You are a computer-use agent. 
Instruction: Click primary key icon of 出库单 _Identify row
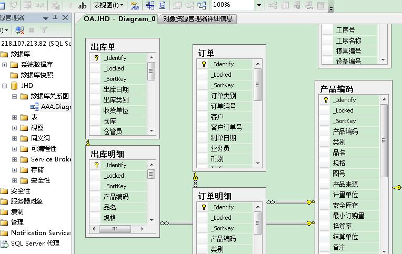pos(96,58)
